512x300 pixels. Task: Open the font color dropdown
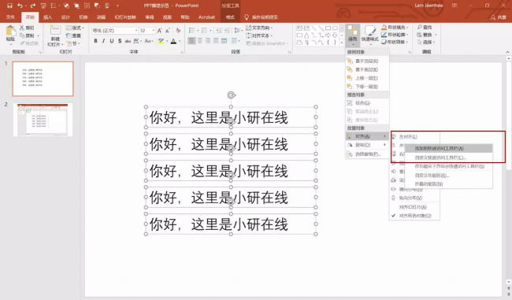click(180, 41)
